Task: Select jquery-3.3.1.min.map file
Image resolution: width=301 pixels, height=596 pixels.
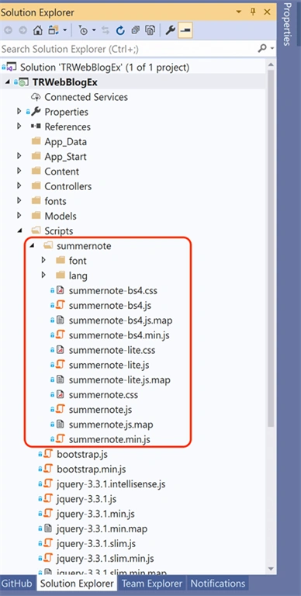Action: coord(102,528)
